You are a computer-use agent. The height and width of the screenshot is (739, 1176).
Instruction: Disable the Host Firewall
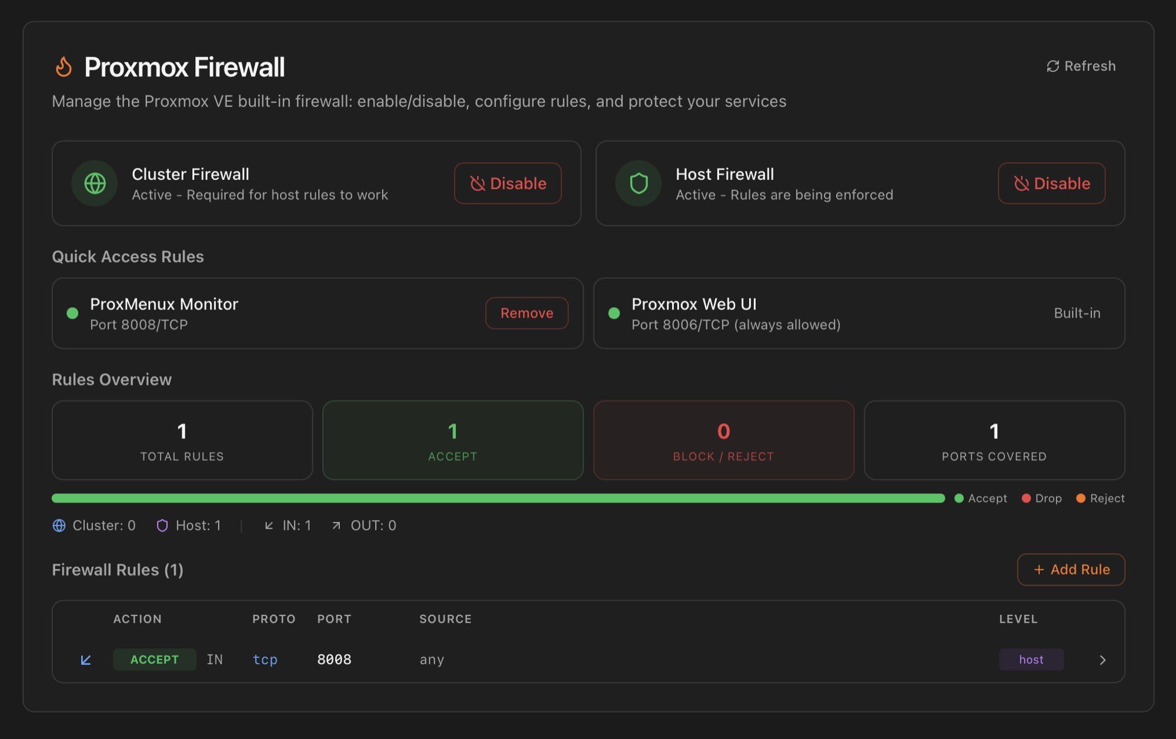1052,184
